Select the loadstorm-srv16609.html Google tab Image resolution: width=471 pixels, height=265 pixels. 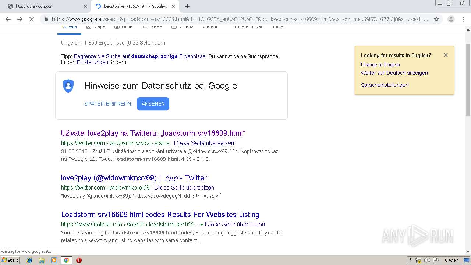click(x=135, y=6)
